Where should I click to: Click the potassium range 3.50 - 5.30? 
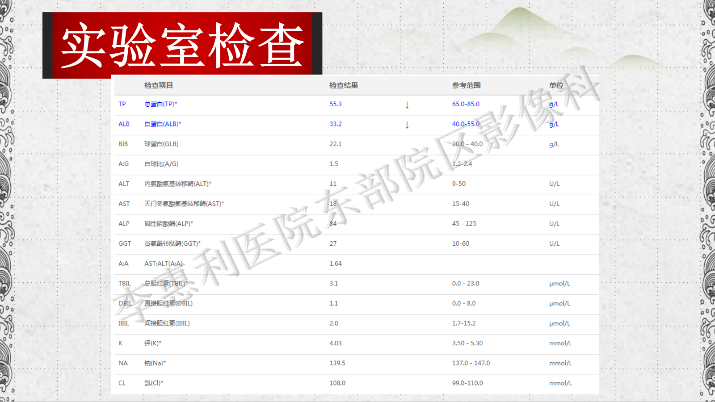pyautogui.click(x=467, y=343)
